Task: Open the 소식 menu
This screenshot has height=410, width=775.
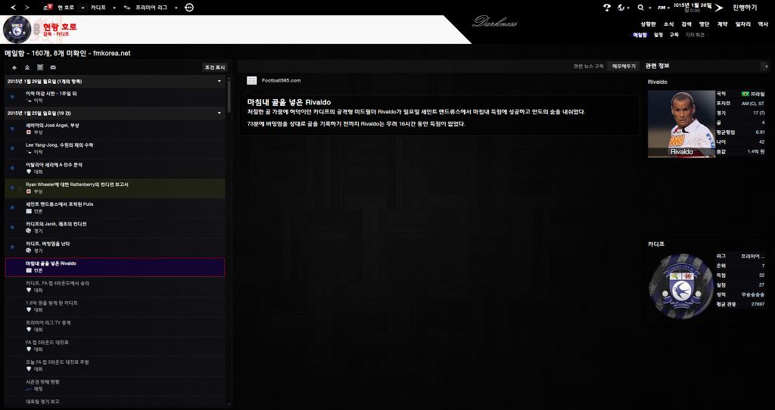Action: 668,23
